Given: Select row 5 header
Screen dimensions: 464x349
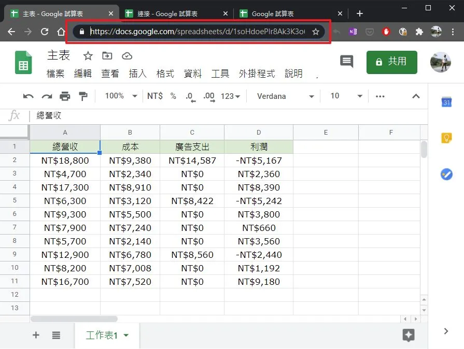Looking at the screenshot, I should 15,201.
